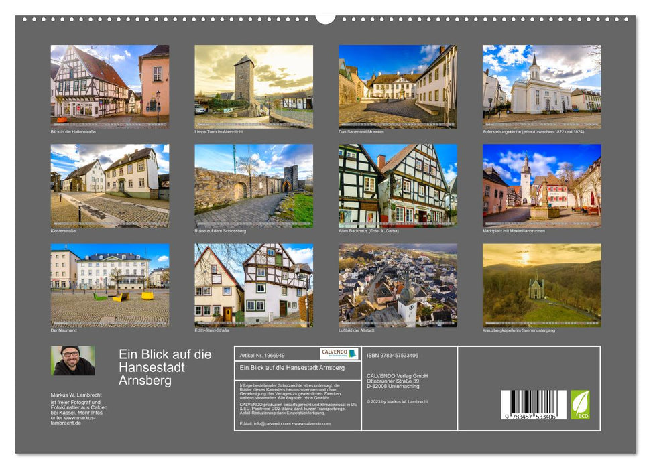Click the green eco leaf icon
651x469 pixels.
[580, 405]
